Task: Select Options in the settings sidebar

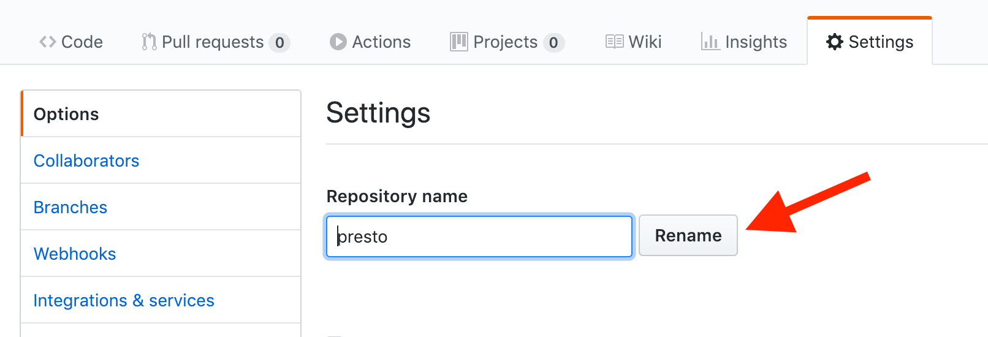Action: pyautogui.click(x=66, y=114)
